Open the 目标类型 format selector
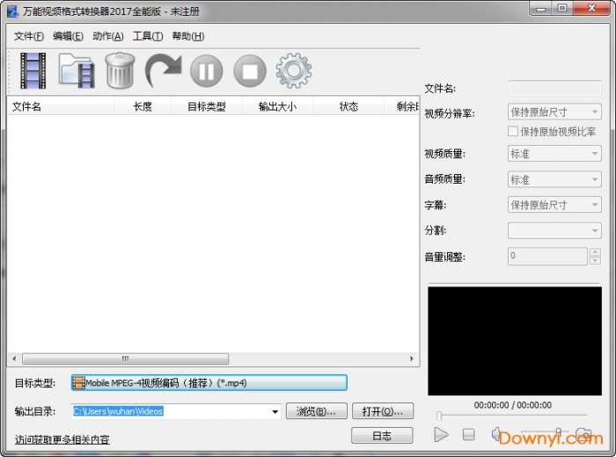616x457 pixels. (x=209, y=383)
